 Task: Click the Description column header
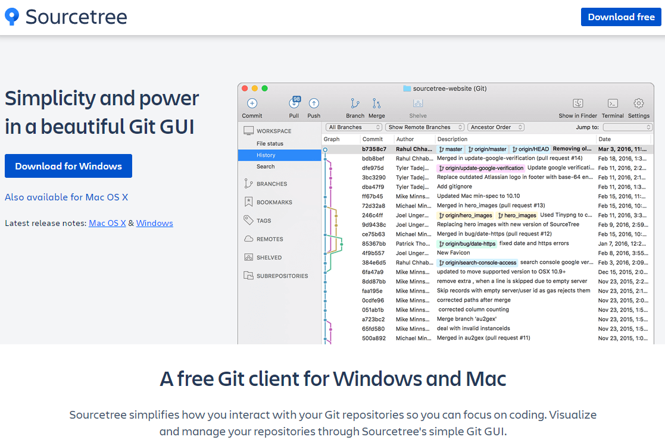click(x=452, y=139)
